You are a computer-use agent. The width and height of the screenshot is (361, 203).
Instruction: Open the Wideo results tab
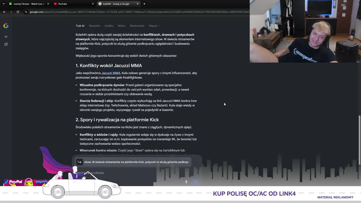122,26
